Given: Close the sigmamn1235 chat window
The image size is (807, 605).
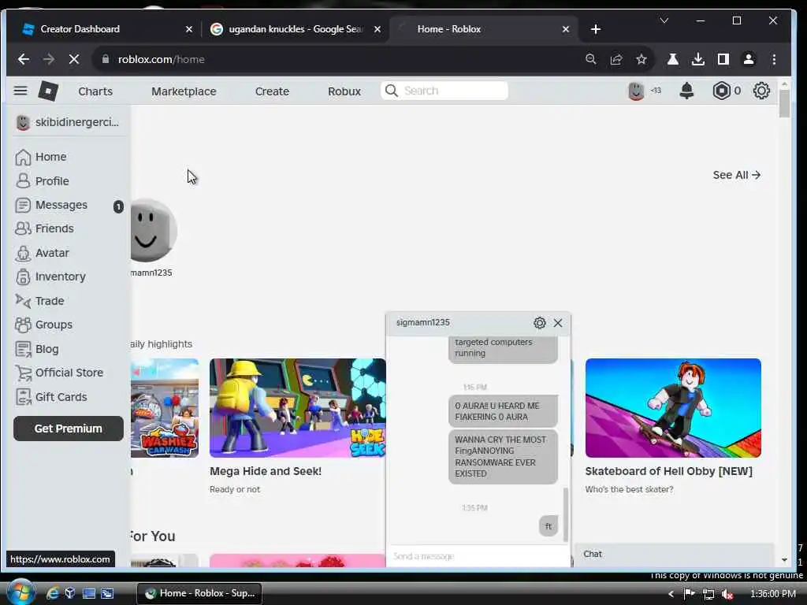Looking at the screenshot, I should point(558,322).
